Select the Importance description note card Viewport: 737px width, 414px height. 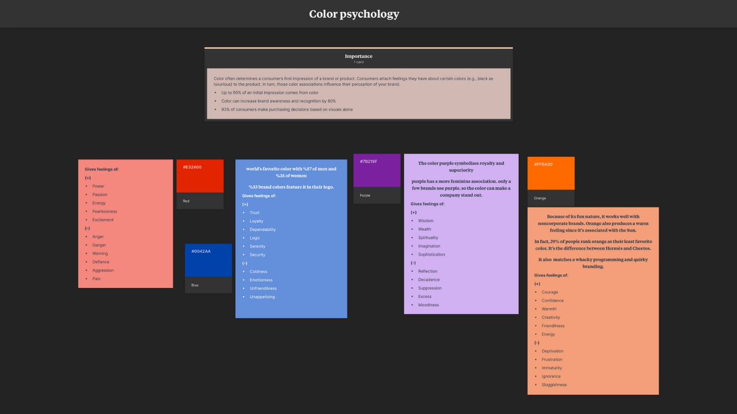pos(358,92)
